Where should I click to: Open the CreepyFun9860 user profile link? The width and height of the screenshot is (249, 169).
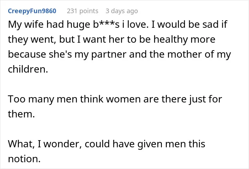(x=32, y=11)
